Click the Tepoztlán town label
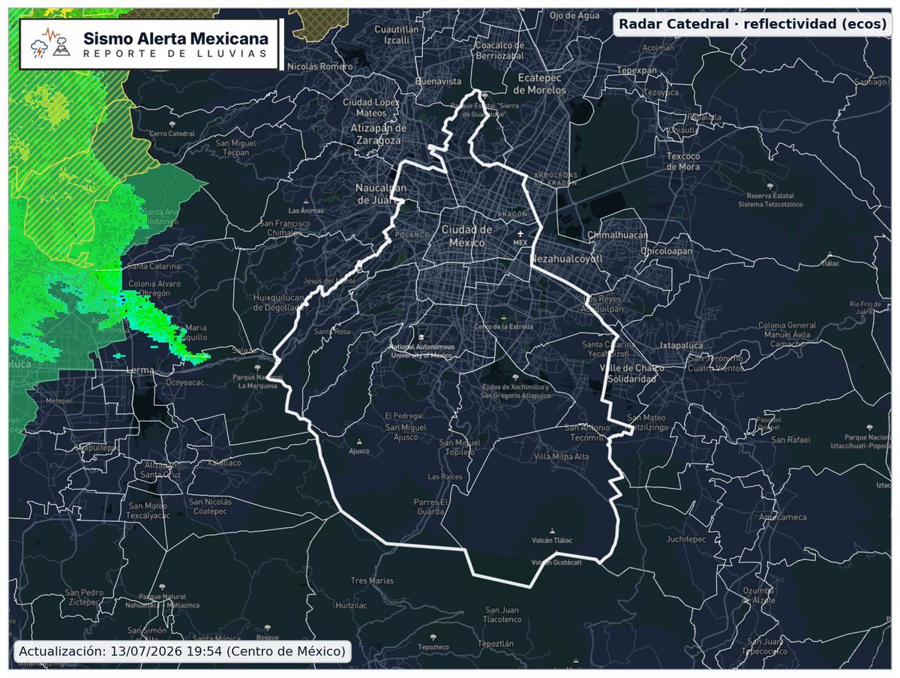The height and width of the screenshot is (678, 900). pos(496,643)
